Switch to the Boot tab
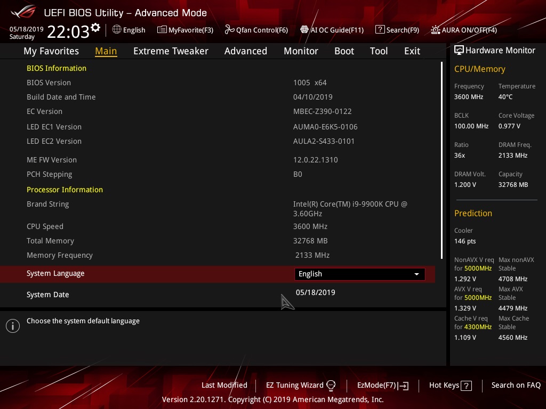This screenshot has height=409, width=546. [x=344, y=51]
